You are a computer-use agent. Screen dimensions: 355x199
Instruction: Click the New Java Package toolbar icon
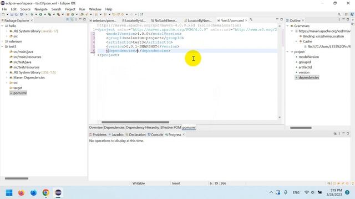68,14
